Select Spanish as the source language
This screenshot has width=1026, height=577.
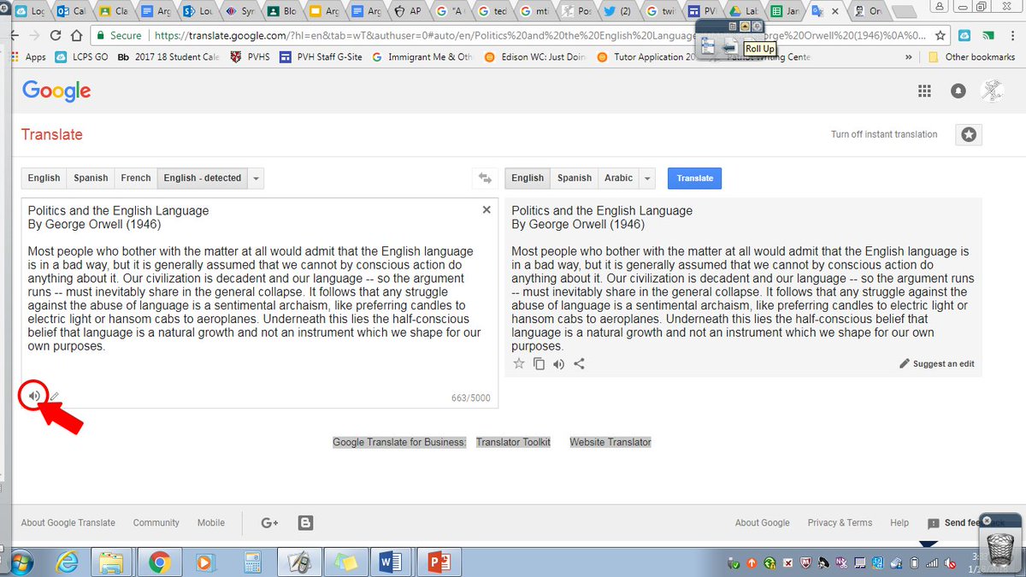click(x=91, y=178)
